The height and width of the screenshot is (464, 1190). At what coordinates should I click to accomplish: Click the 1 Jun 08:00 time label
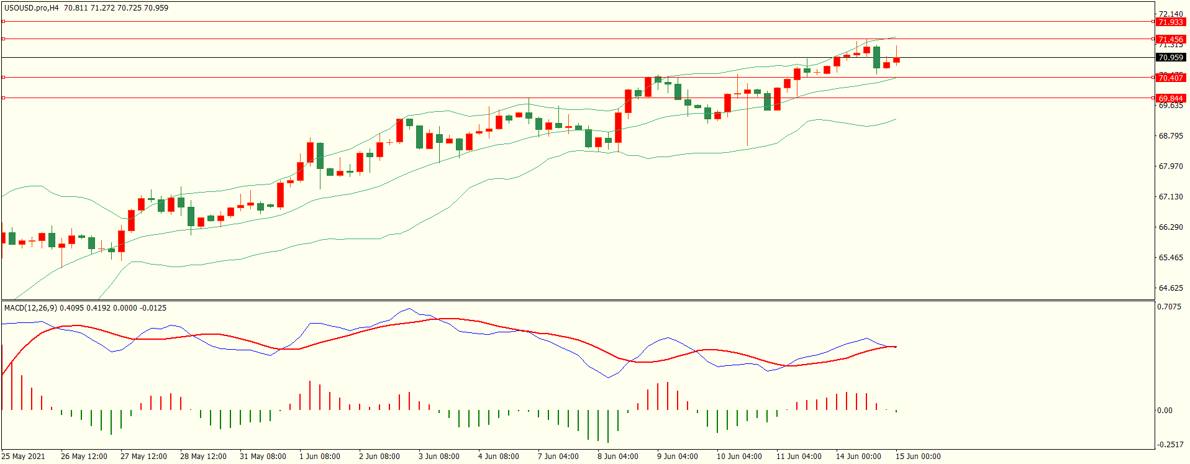(x=320, y=457)
